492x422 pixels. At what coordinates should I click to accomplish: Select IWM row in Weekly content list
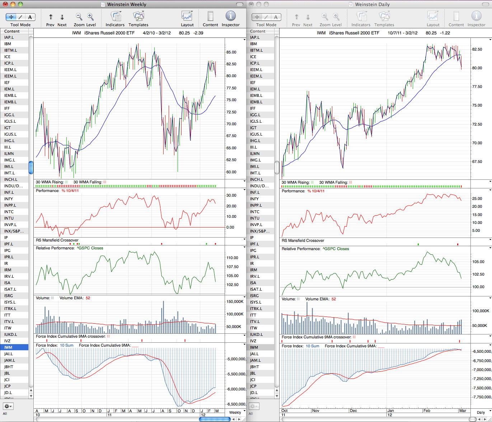pos(14,347)
